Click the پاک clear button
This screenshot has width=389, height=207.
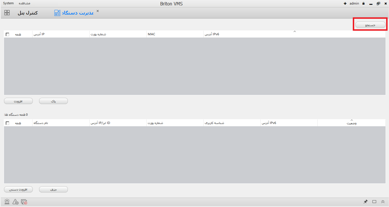click(53, 101)
